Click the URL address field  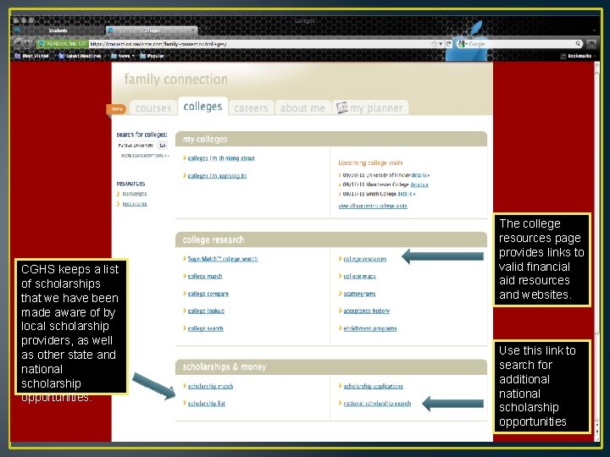click(258, 44)
